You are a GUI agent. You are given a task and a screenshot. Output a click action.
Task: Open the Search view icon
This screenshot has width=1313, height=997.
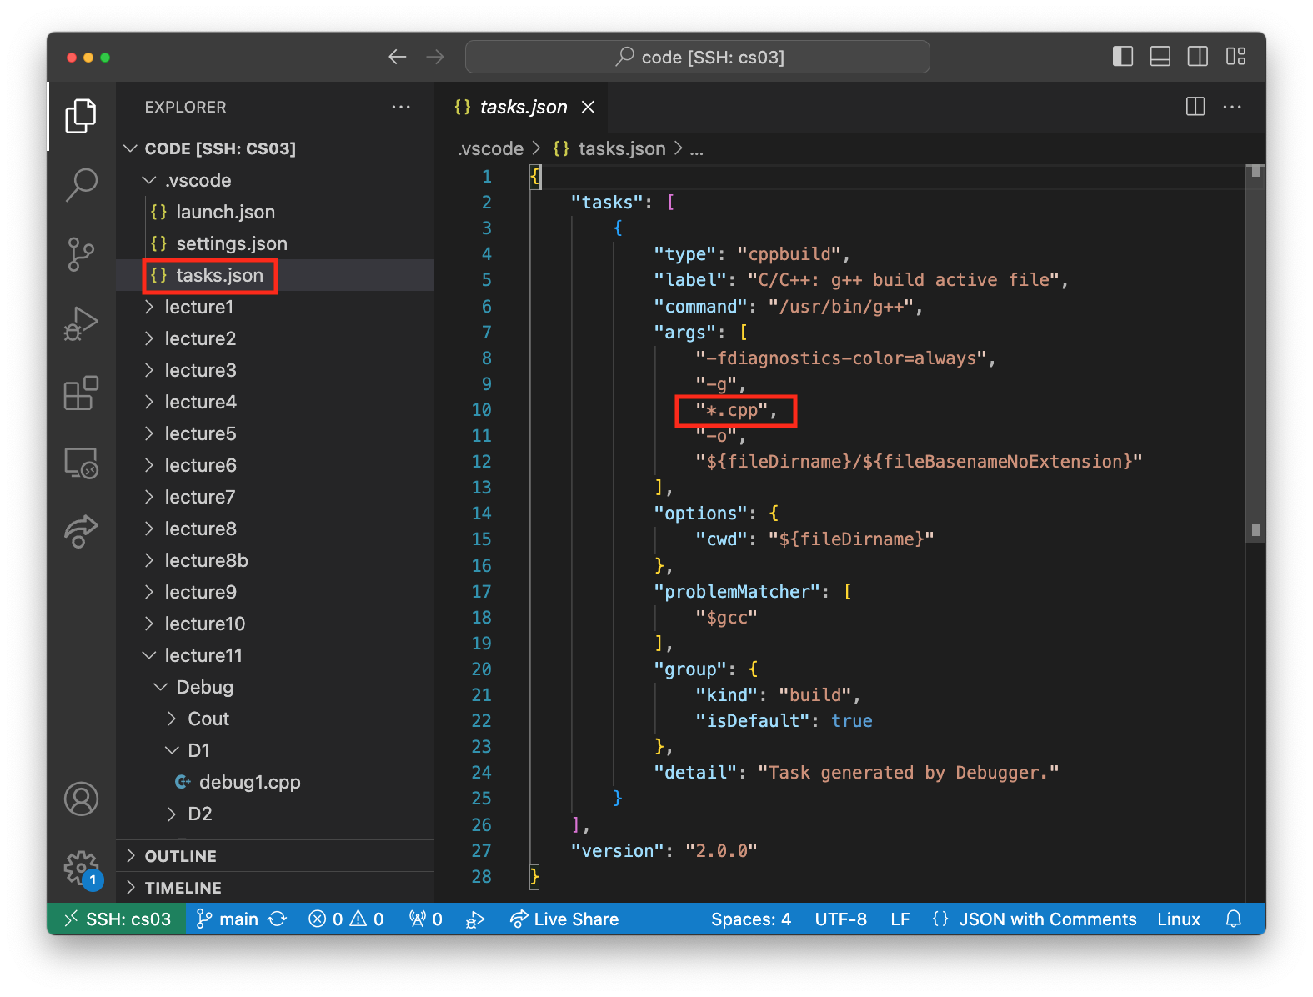81,184
